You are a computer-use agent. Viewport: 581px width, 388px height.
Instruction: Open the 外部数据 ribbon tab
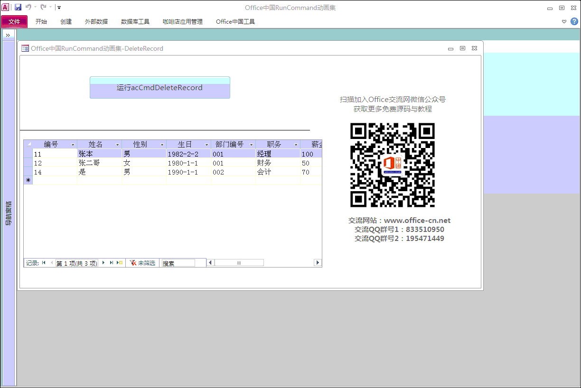click(96, 21)
